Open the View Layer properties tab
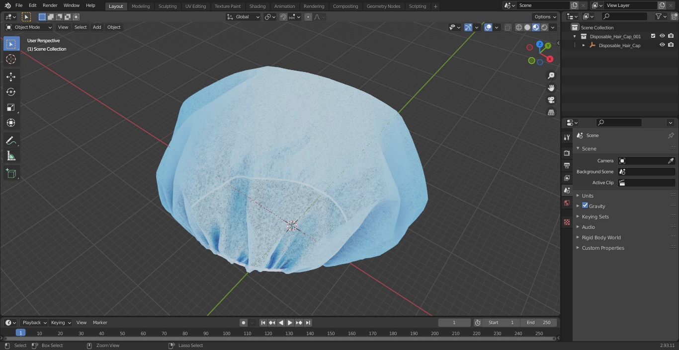The width and height of the screenshot is (679, 350). (x=567, y=178)
